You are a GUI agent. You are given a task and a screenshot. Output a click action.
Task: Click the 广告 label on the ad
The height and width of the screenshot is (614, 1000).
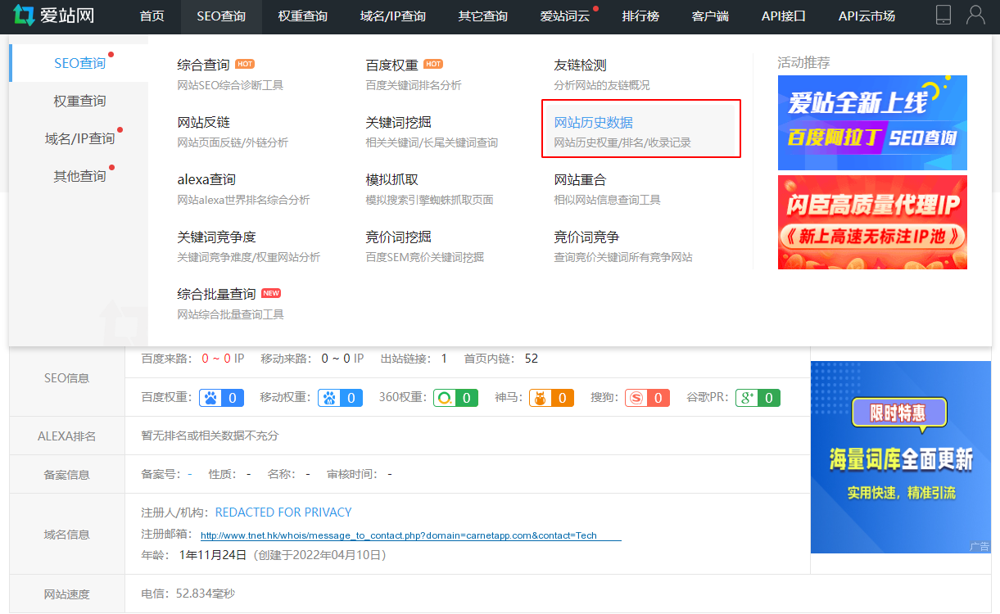(980, 546)
